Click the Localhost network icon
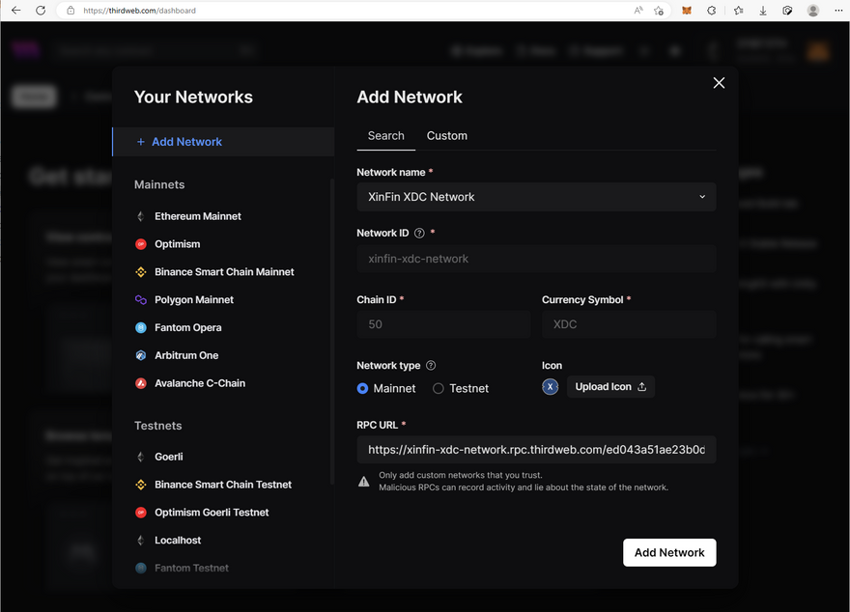The image size is (850, 612). coord(140,540)
